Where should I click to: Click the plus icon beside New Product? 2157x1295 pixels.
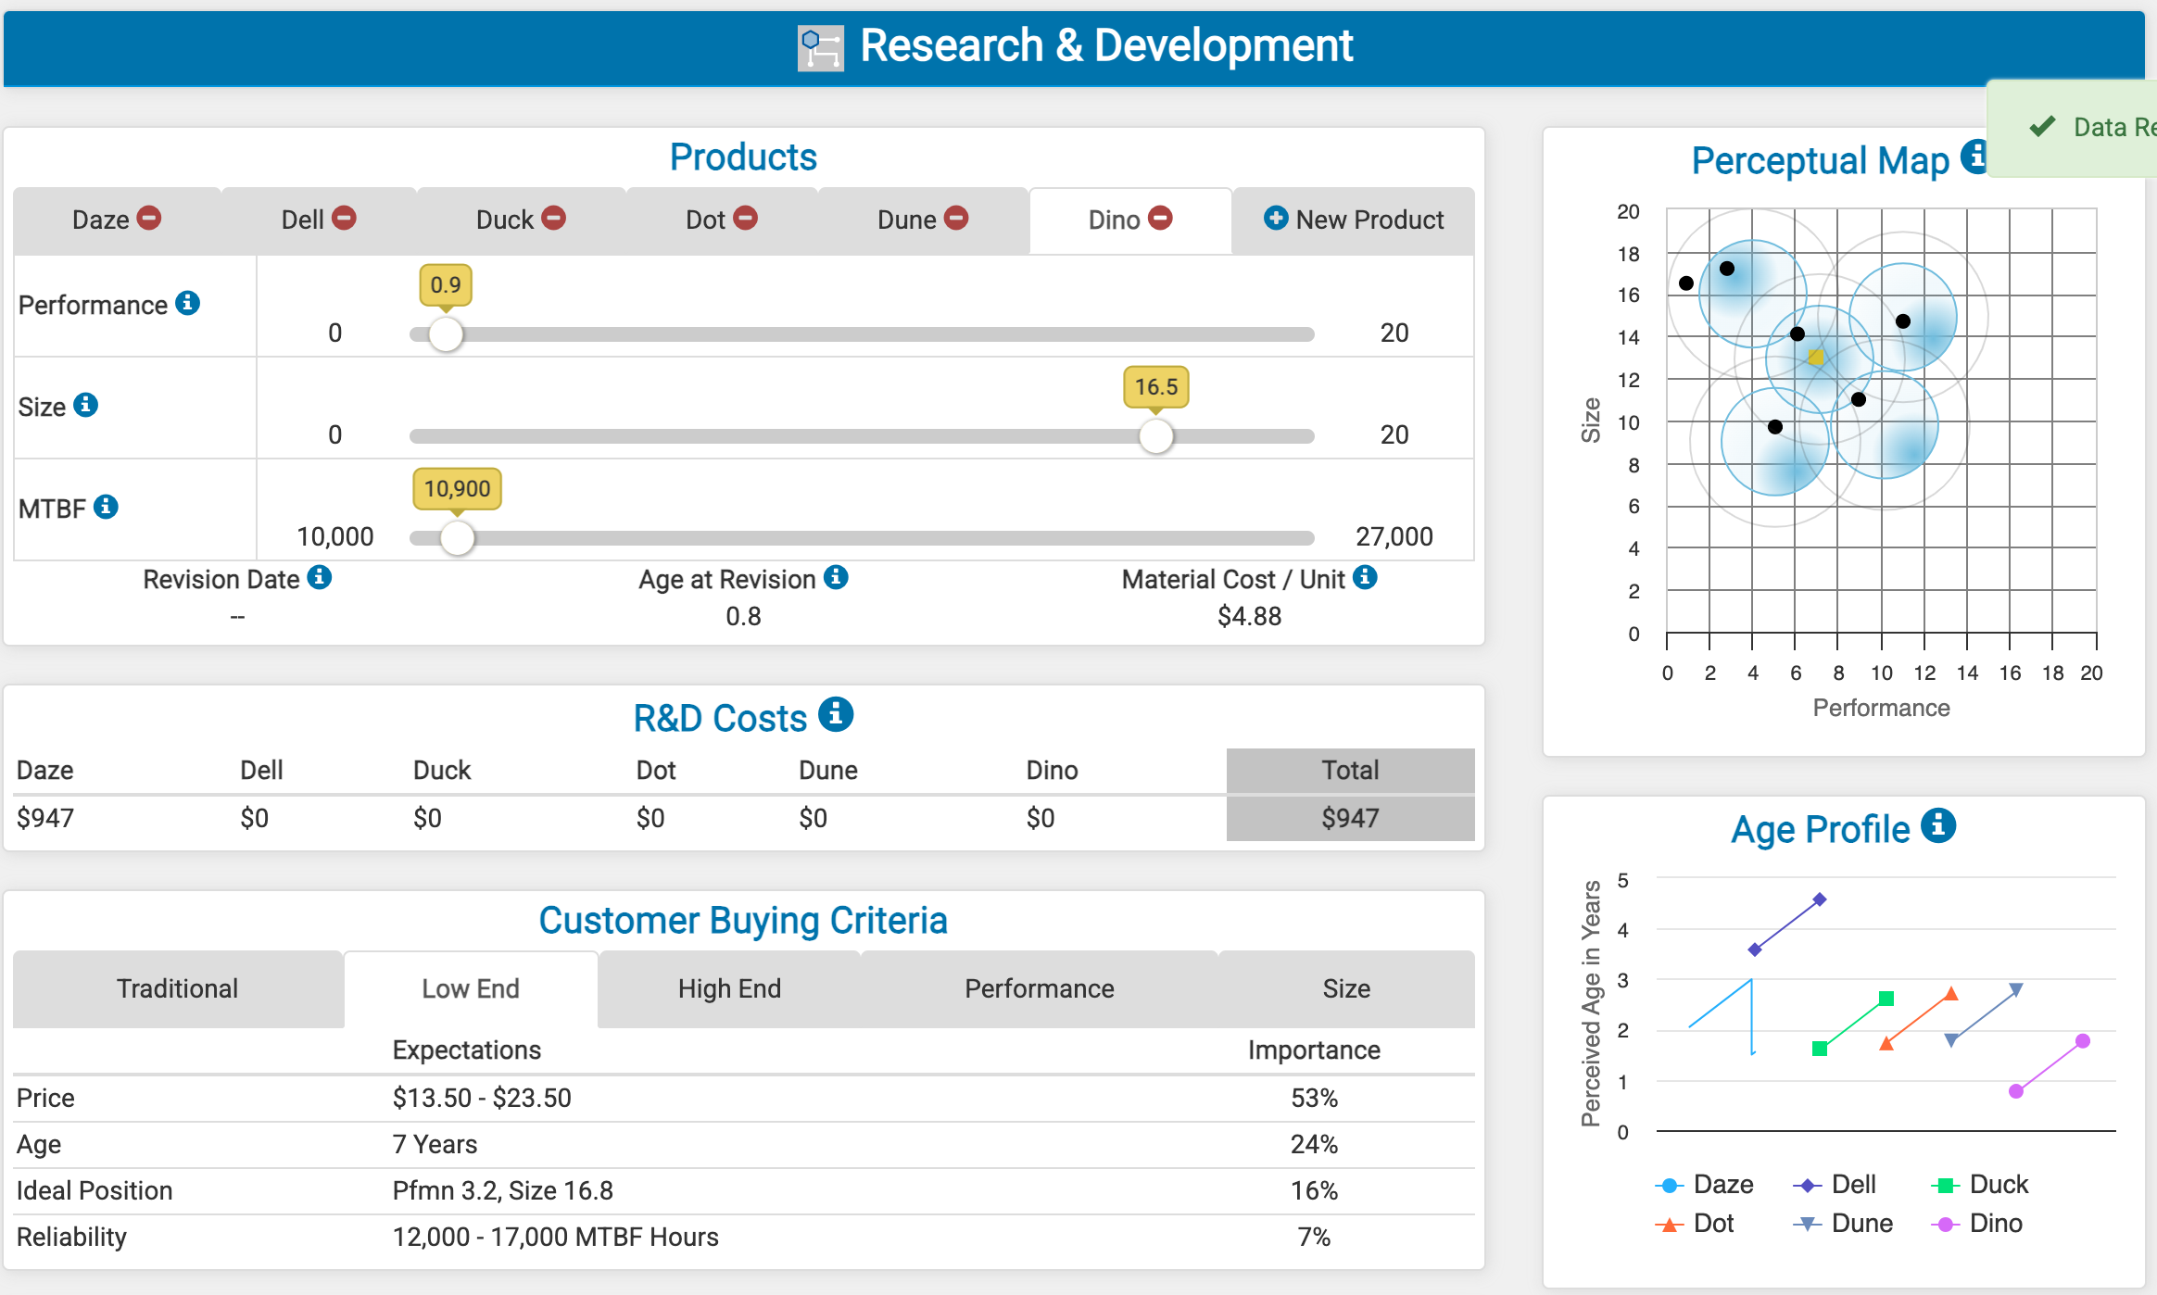[x=1276, y=219]
